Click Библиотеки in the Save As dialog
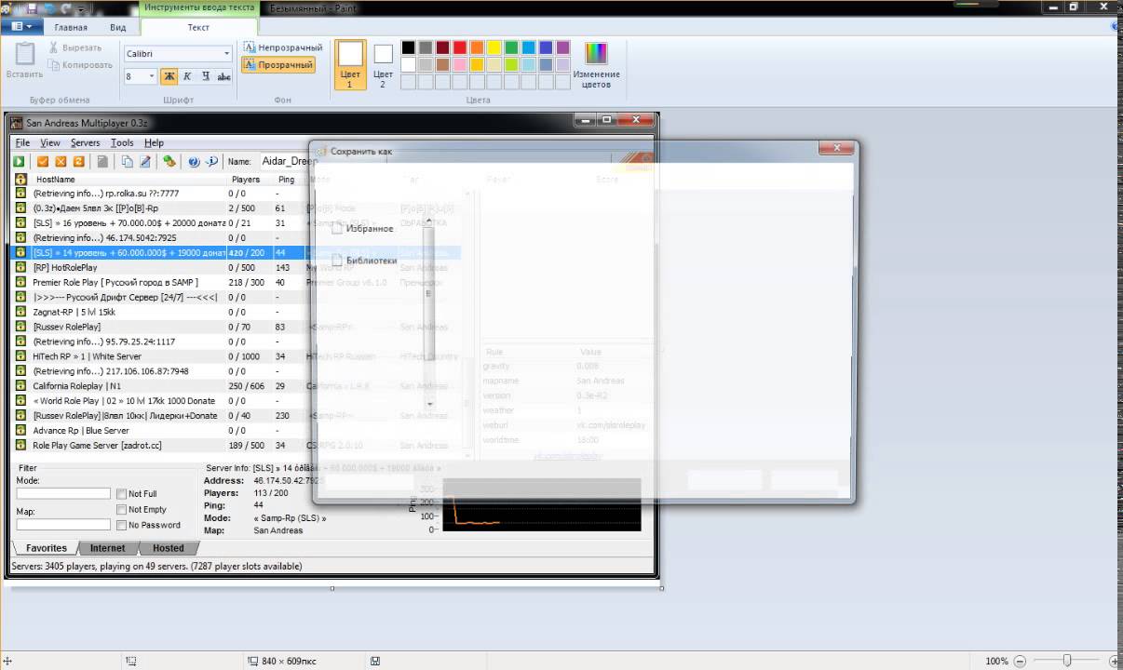The image size is (1123, 670). point(372,261)
